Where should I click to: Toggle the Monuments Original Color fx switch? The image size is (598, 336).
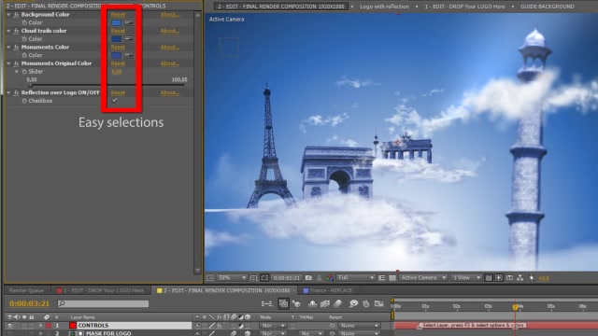click(17, 63)
